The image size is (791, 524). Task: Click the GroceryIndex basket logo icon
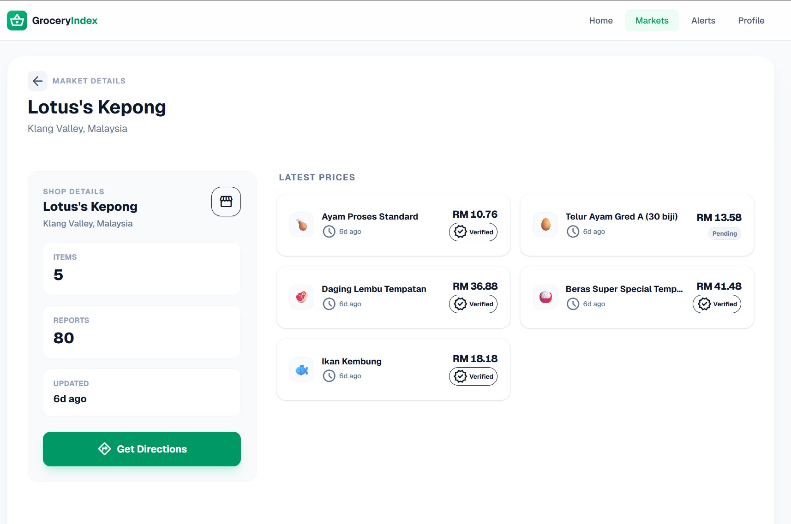(x=17, y=20)
